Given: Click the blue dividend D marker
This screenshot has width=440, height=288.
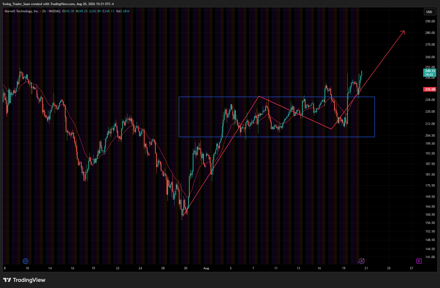Looking at the screenshot, I should [26, 261].
